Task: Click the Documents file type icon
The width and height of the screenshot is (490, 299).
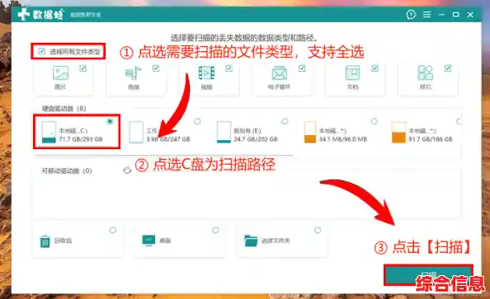Action: click(x=352, y=73)
